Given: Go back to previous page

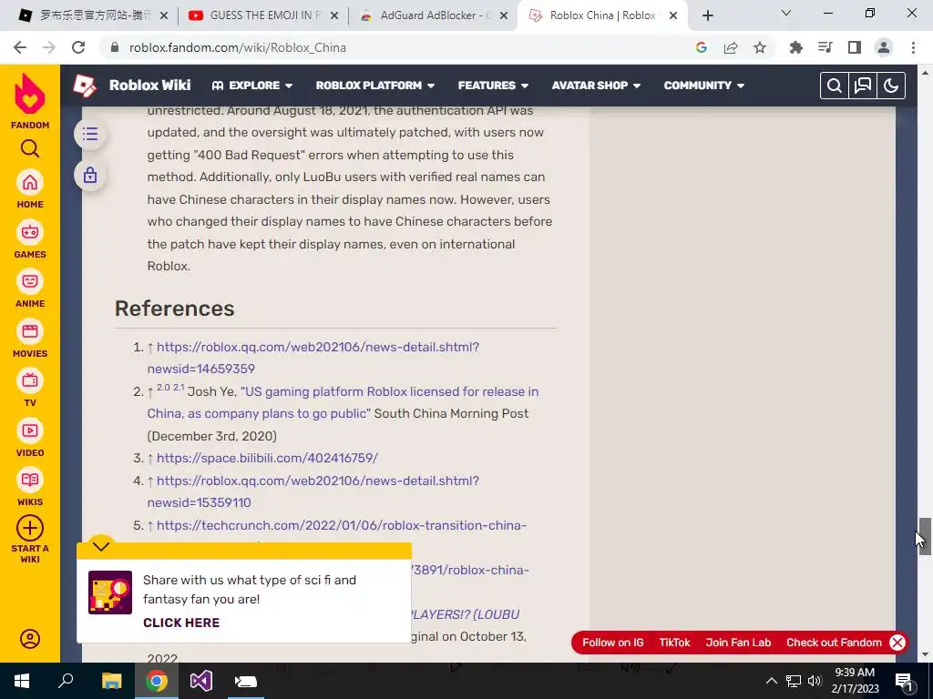Looking at the screenshot, I should tap(20, 47).
